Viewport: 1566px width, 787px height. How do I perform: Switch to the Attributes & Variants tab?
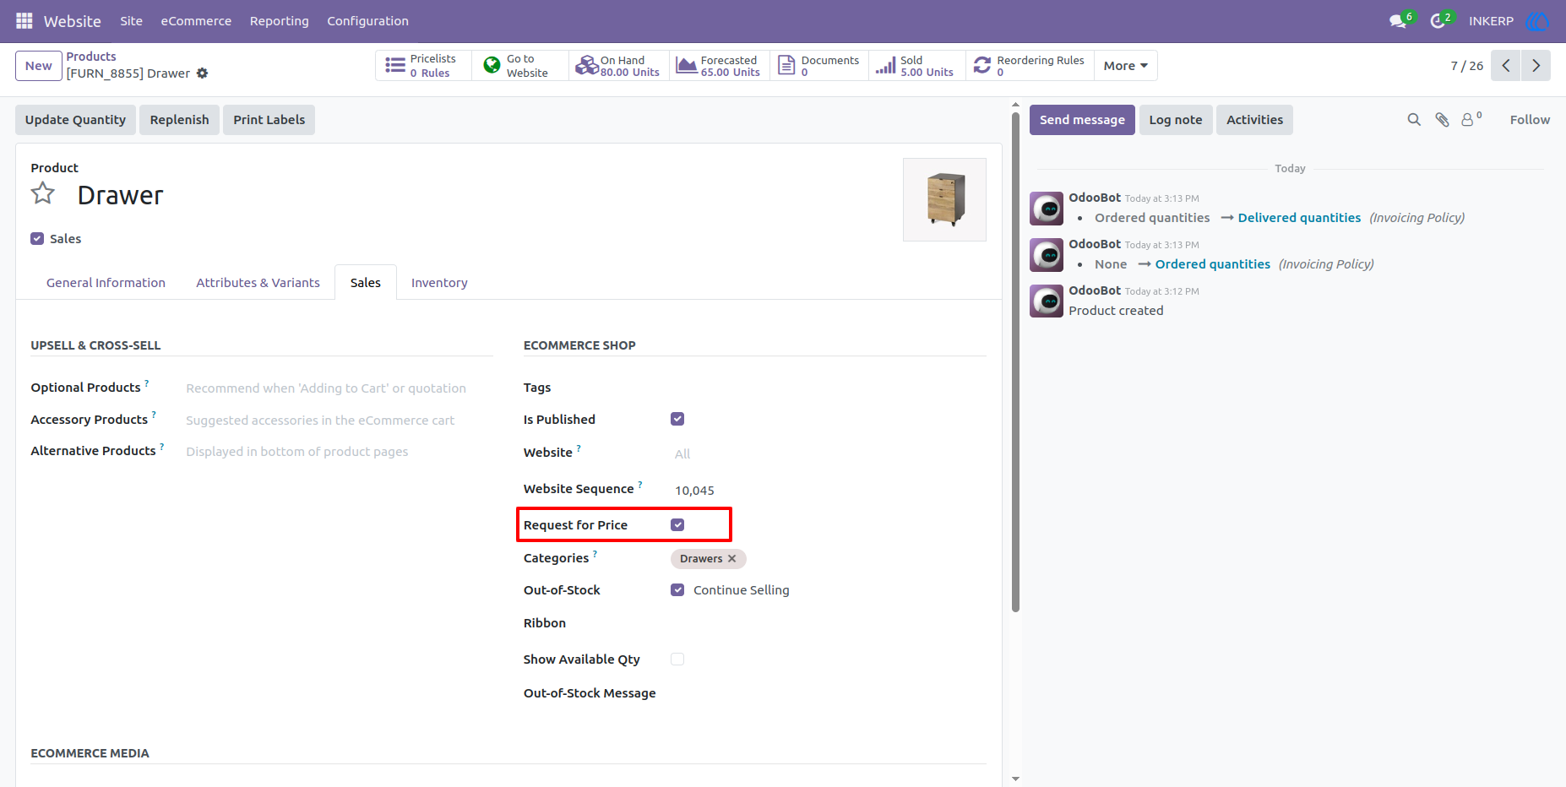tap(258, 283)
